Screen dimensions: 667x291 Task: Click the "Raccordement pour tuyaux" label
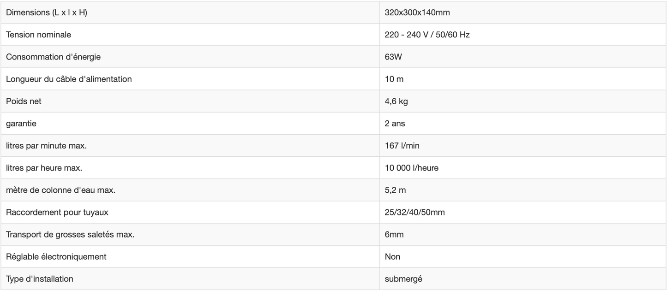coord(57,212)
